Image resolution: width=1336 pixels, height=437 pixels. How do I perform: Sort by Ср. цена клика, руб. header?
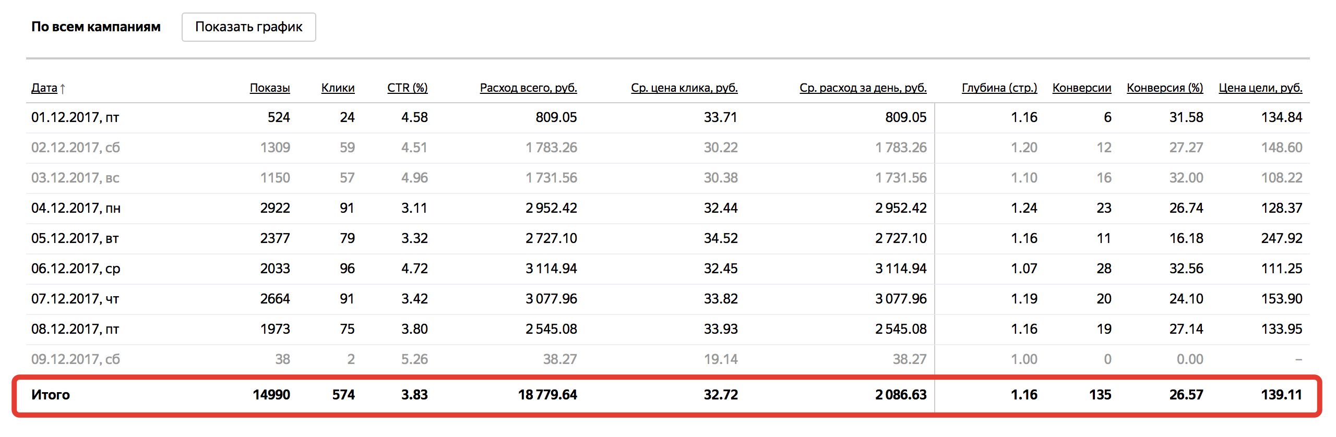click(684, 88)
